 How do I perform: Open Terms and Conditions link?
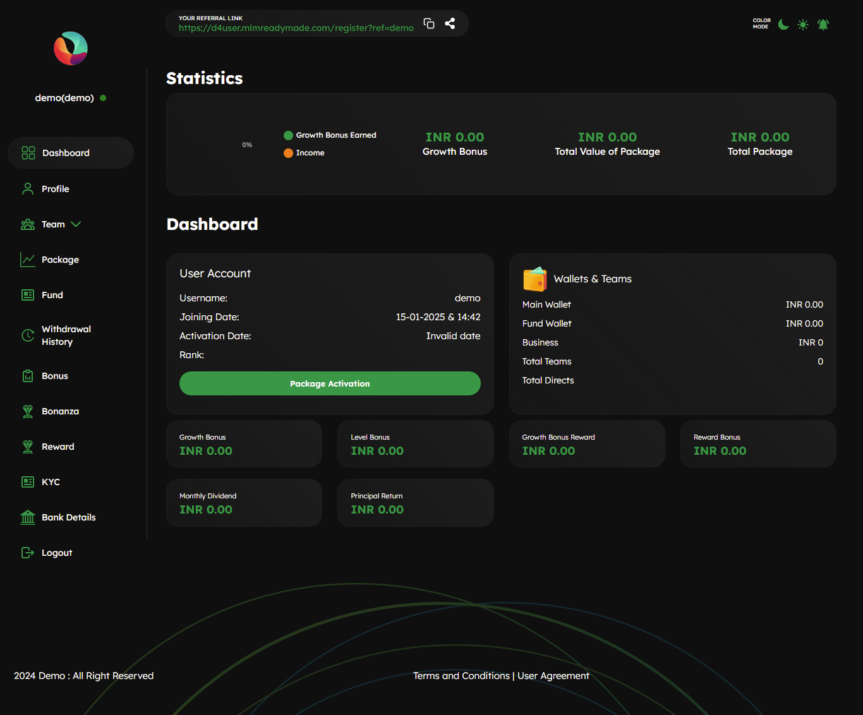coord(461,676)
